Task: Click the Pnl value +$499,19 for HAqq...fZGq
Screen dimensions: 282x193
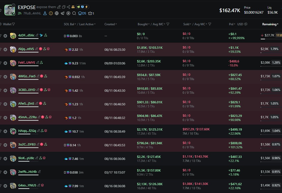Action: (235, 129)
